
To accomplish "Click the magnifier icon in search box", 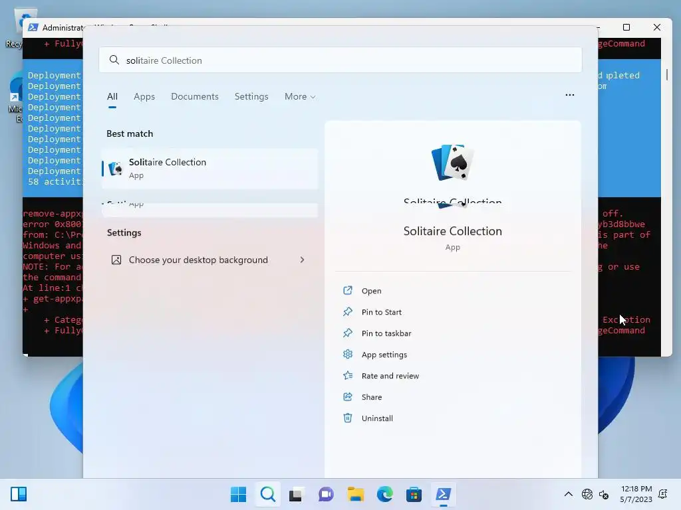I will (114, 60).
